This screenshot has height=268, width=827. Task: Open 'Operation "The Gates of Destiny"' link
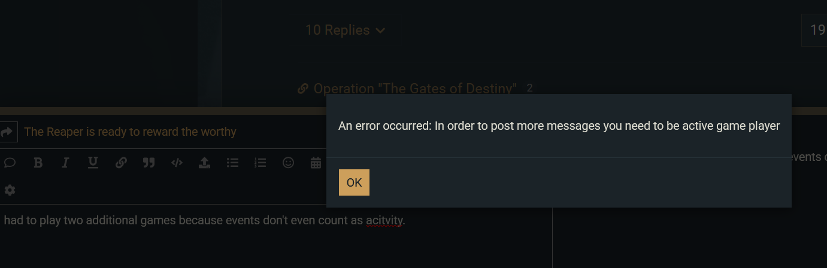(415, 89)
